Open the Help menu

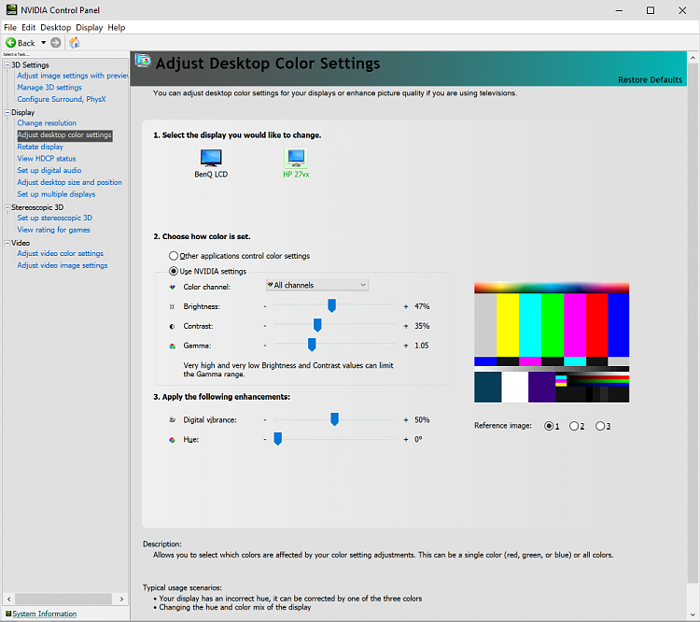[117, 28]
